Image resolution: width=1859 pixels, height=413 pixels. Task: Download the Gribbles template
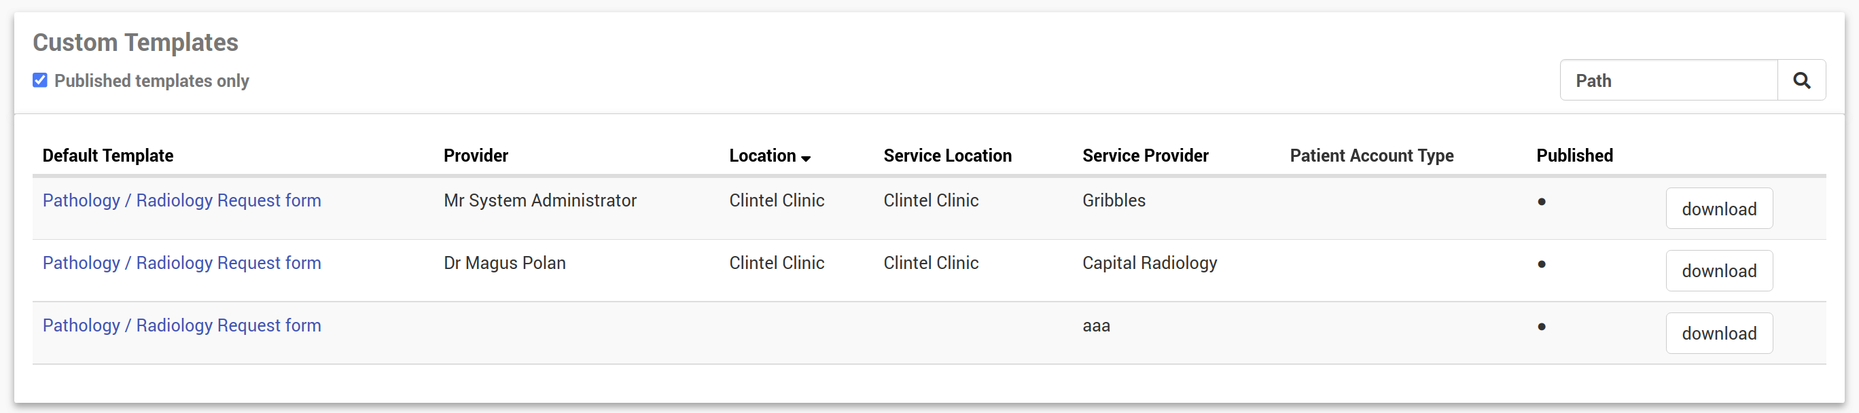[x=1718, y=209]
